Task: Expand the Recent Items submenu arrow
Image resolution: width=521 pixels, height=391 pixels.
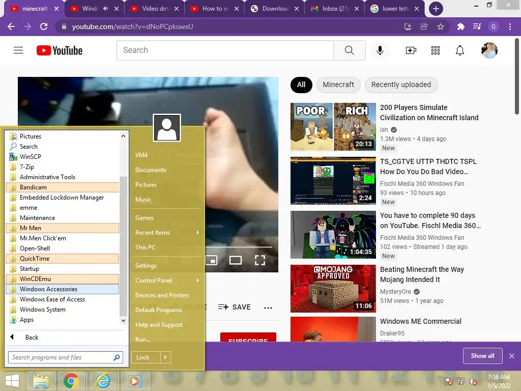Action: coord(198,232)
